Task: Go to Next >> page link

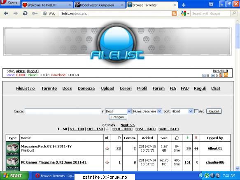Action: click(x=128, y=125)
